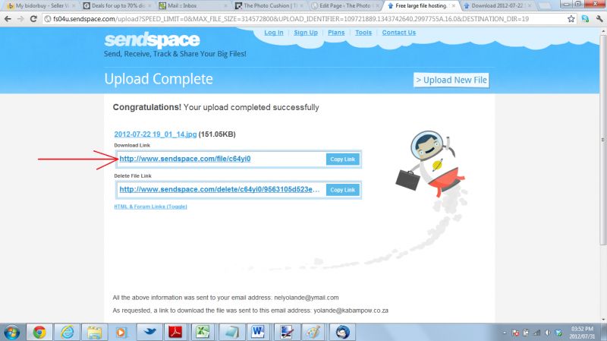Open the Tools link

click(x=363, y=33)
